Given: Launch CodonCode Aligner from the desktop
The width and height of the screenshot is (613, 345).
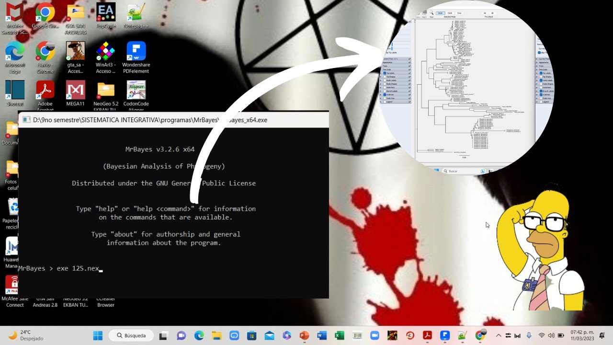Looking at the screenshot, I should pos(136,95).
